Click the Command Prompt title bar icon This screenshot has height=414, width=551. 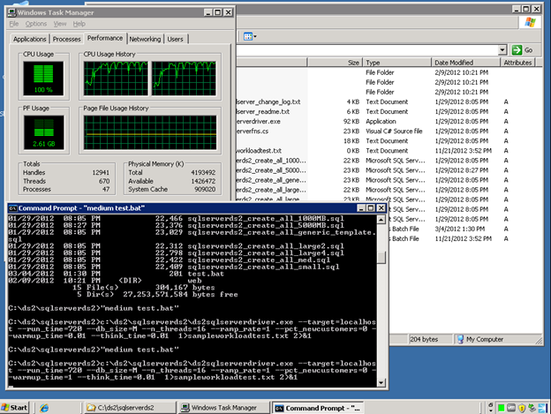pyautogui.click(x=11, y=208)
